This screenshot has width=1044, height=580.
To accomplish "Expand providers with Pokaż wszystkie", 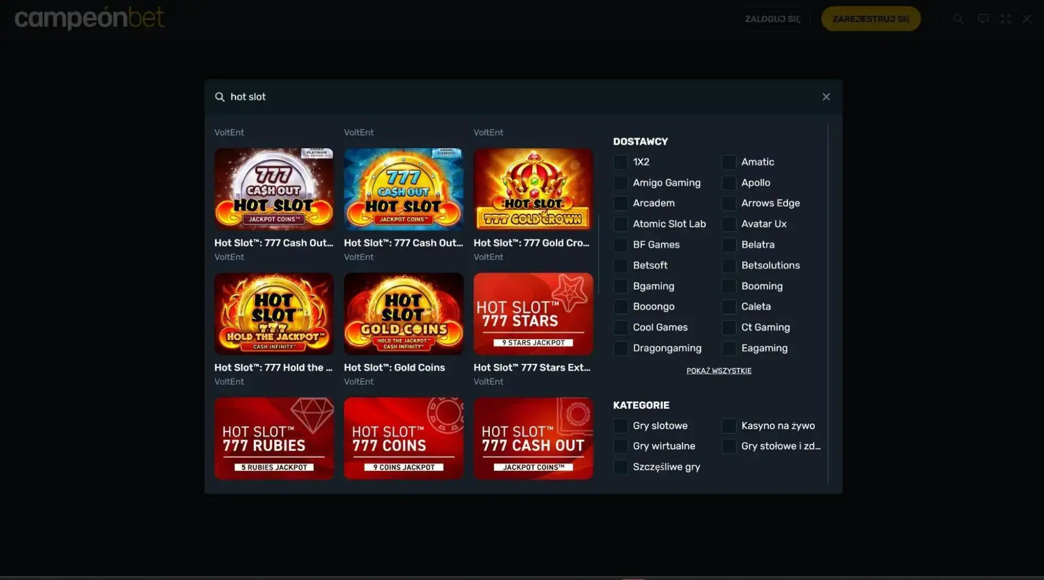I will 719,371.
